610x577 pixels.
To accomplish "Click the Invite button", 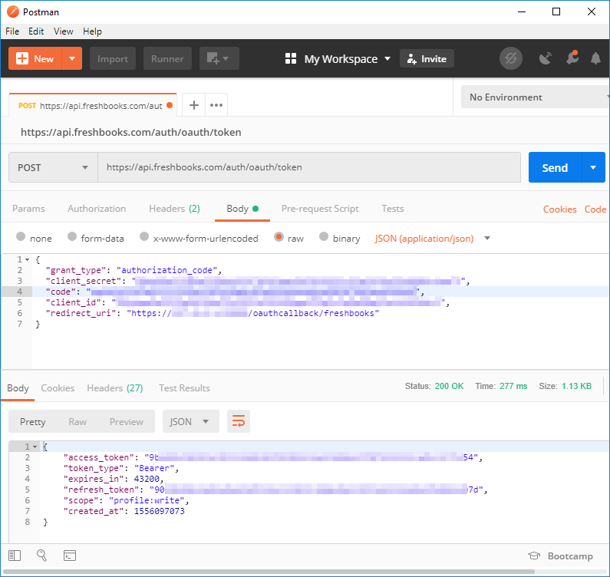I will pyautogui.click(x=427, y=59).
